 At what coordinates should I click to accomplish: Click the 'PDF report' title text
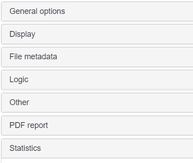29,125
